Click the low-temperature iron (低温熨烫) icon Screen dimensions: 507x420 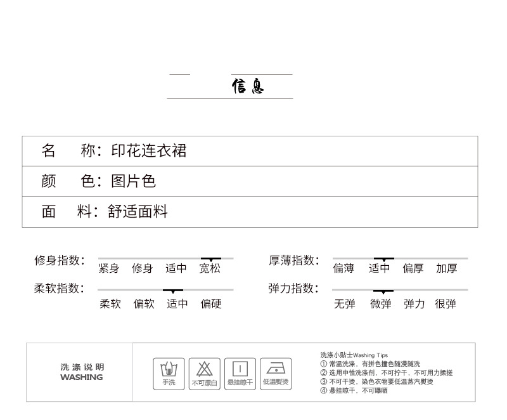click(x=276, y=374)
